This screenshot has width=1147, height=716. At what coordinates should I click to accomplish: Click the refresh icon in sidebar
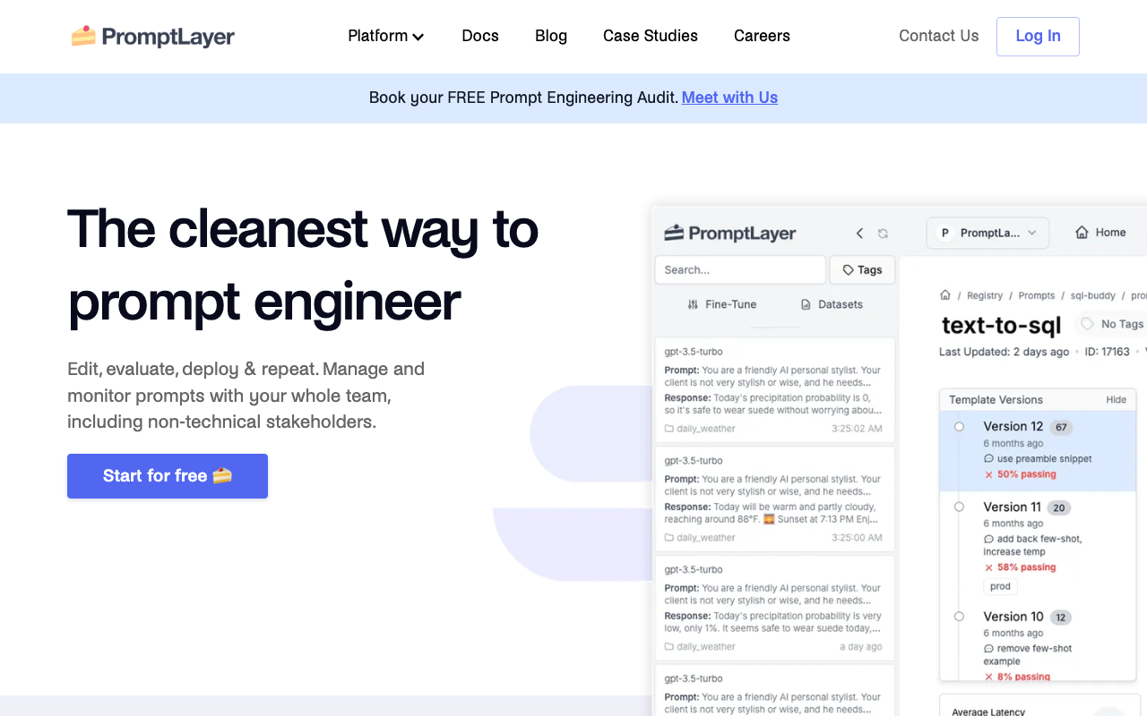pos(883,234)
